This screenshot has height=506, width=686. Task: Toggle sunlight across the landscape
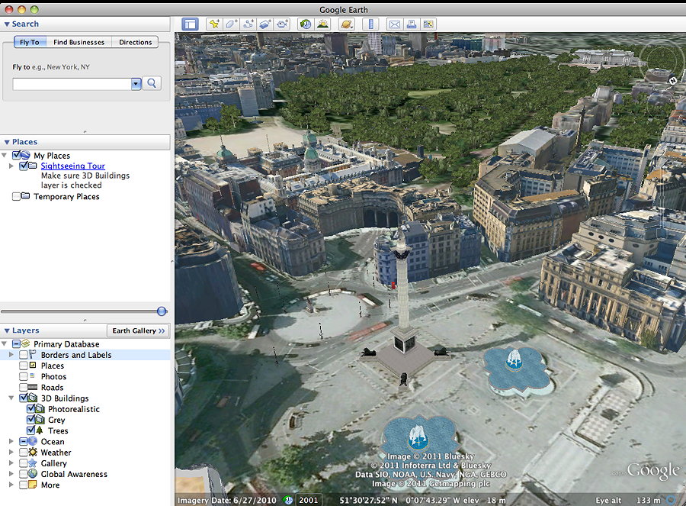[322, 24]
